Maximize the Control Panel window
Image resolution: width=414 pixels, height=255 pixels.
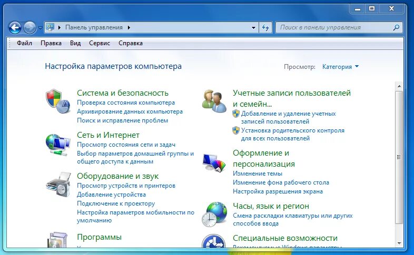point(372,9)
